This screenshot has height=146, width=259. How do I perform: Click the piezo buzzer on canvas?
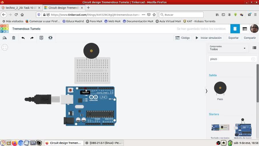[91, 51]
